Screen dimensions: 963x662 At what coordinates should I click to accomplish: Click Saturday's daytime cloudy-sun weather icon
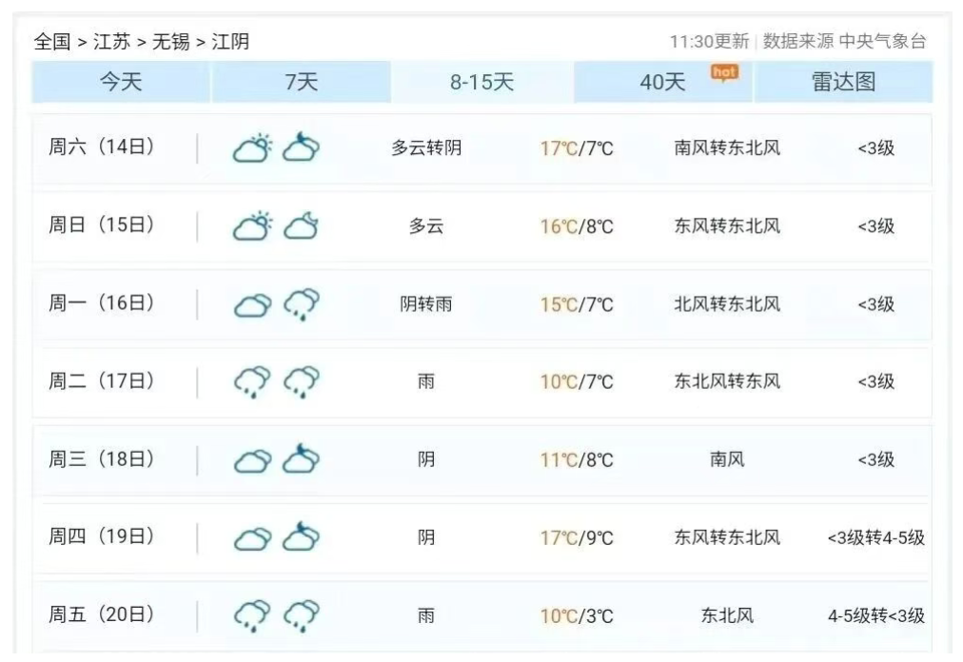click(x=253, y=148)
